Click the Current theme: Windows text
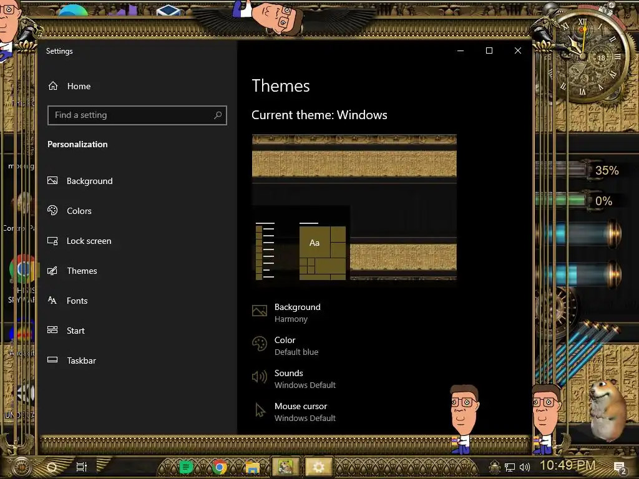This screenshot has width=639, height=479. tap(319, 115)
